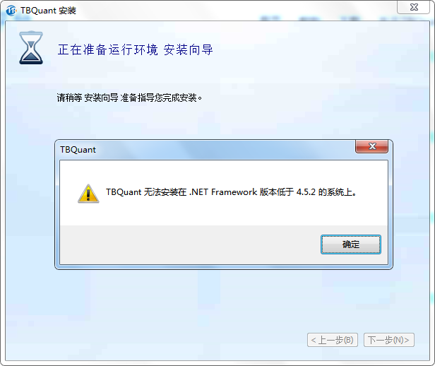Confirm the error with the 确定 button
The height and width of the screenshot is (366, 435).
(x=351, y=244)
